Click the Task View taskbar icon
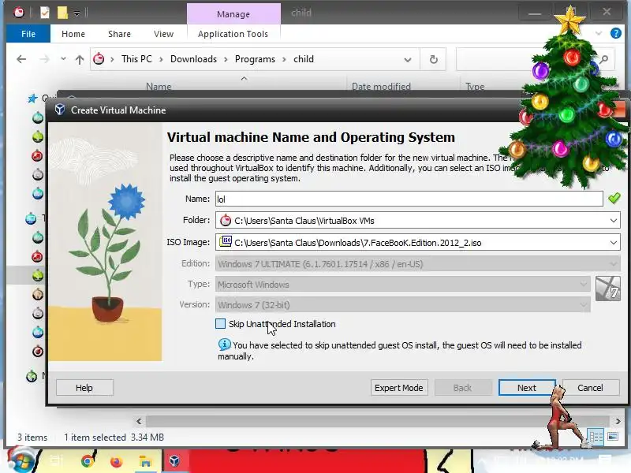Image resolution: width=631 pixels, height=473 pixels. 57,461
